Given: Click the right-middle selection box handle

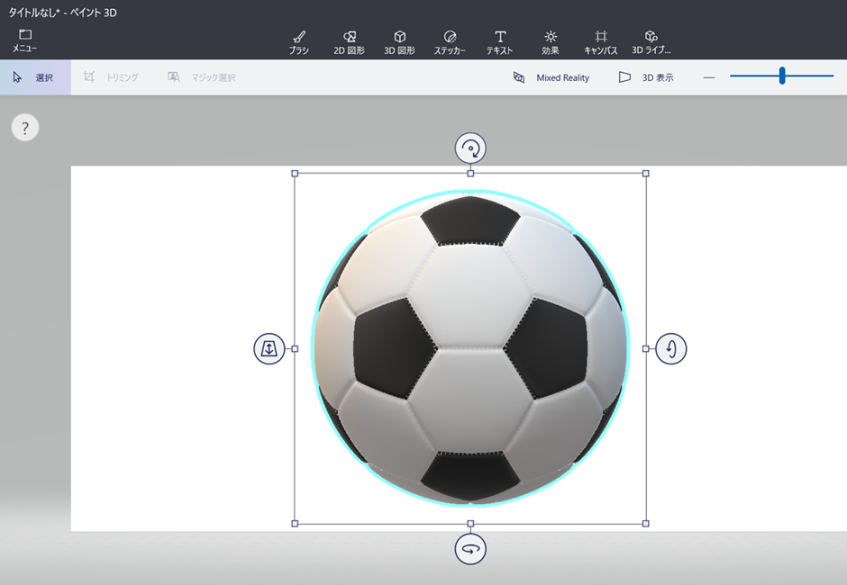Looking at the screenshot, I should 645,348.
